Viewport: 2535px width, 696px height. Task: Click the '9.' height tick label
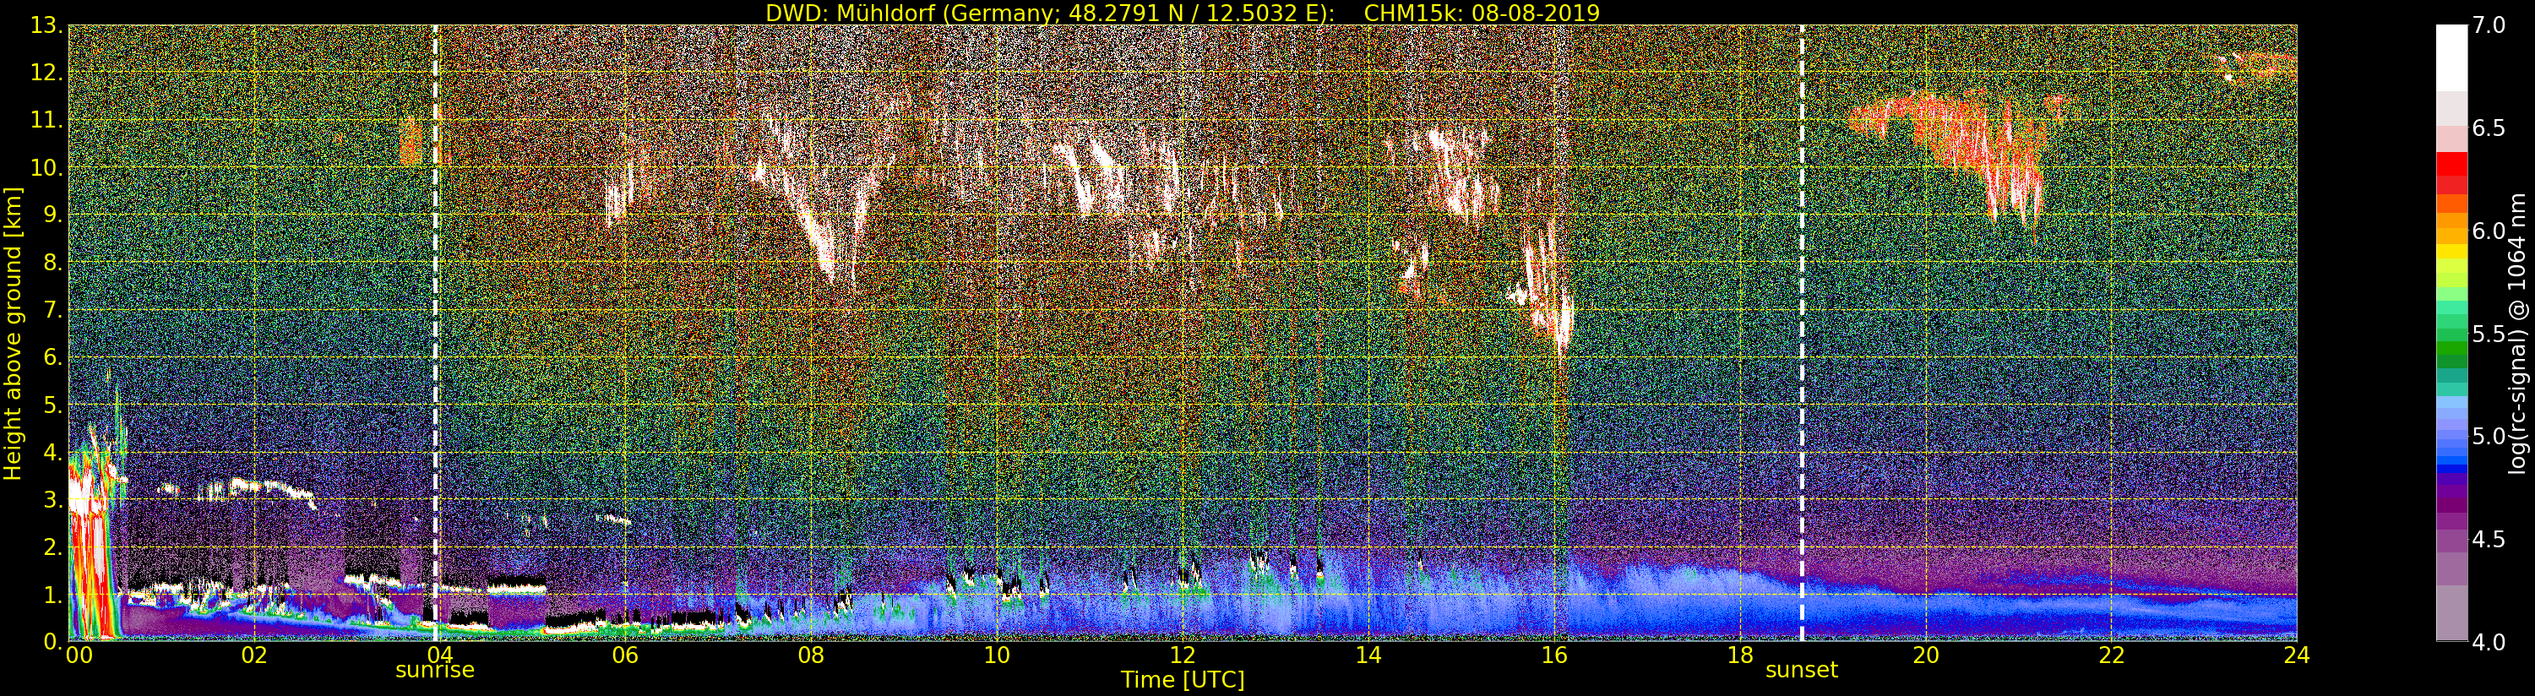(x=52, y=215)
